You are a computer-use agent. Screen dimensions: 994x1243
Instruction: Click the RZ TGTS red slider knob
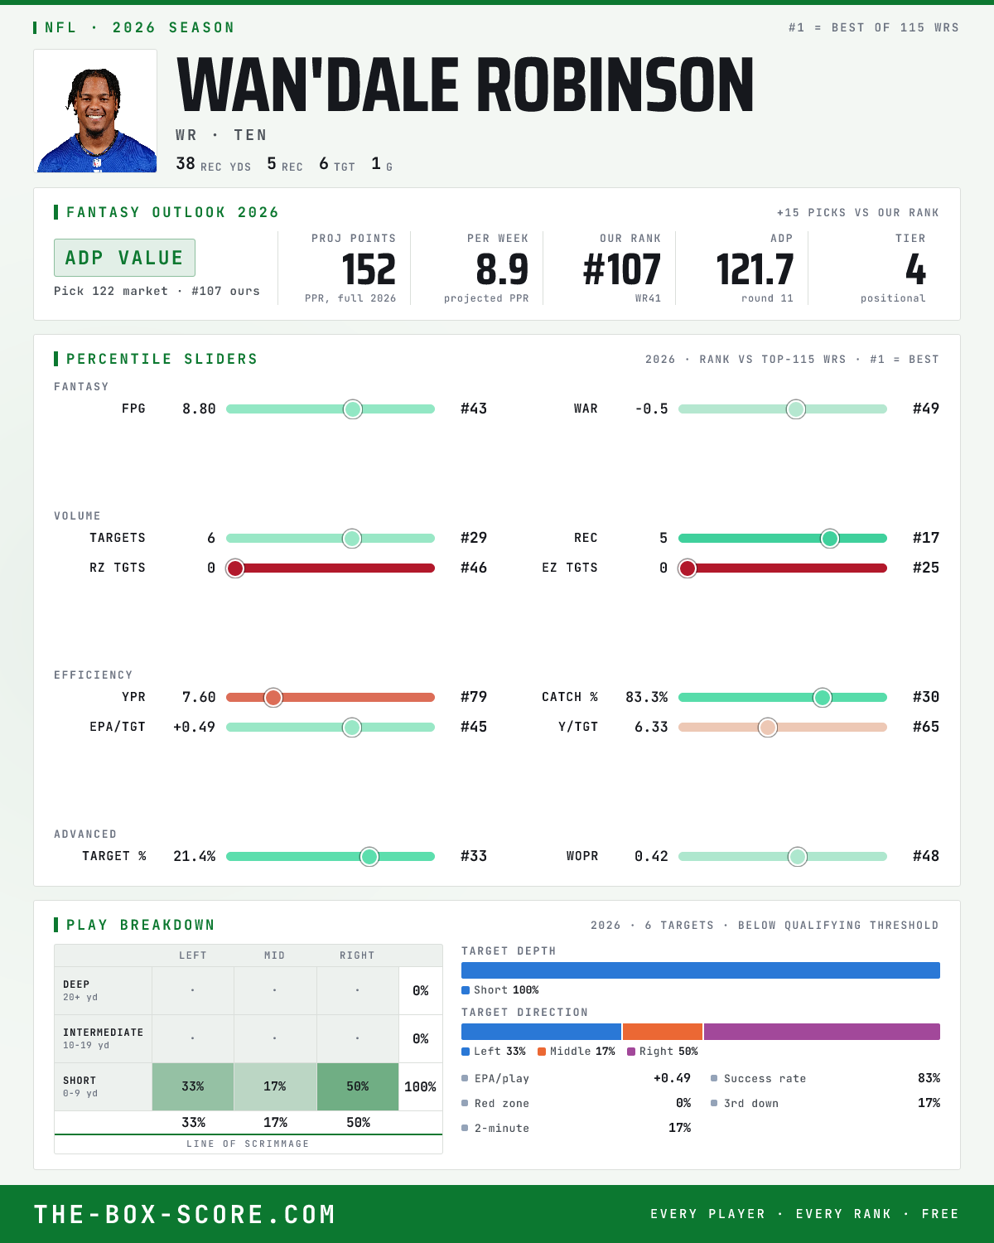point(235,568)
